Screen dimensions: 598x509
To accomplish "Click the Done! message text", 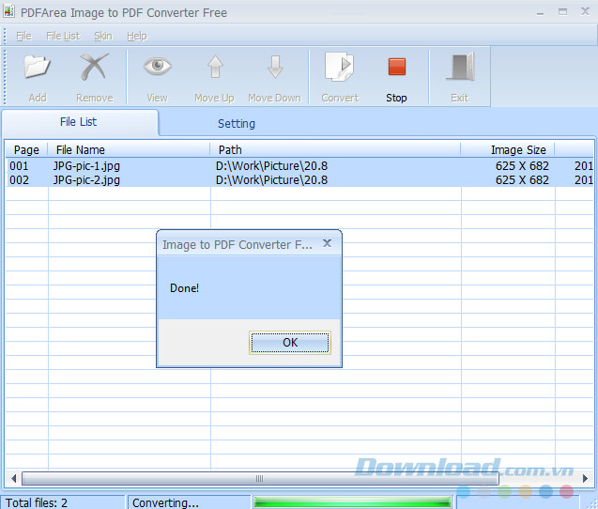I will [184, 288].
